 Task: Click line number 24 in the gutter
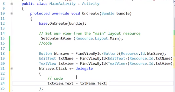[x=3, y=83]
